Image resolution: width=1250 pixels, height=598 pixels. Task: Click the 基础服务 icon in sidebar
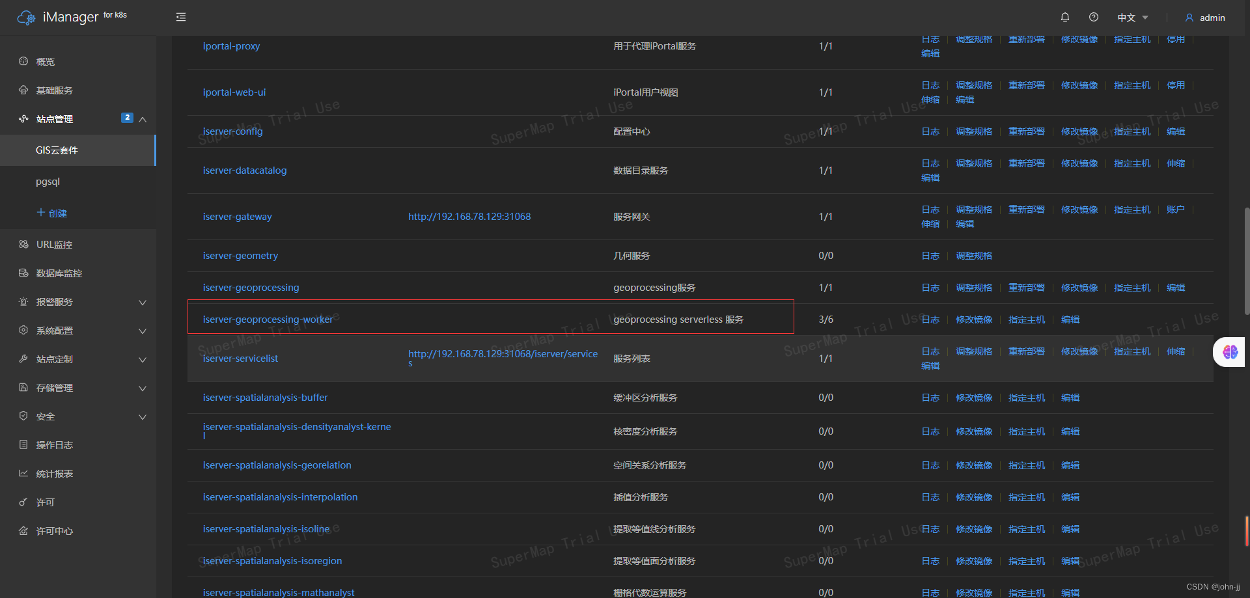(23, 90)
